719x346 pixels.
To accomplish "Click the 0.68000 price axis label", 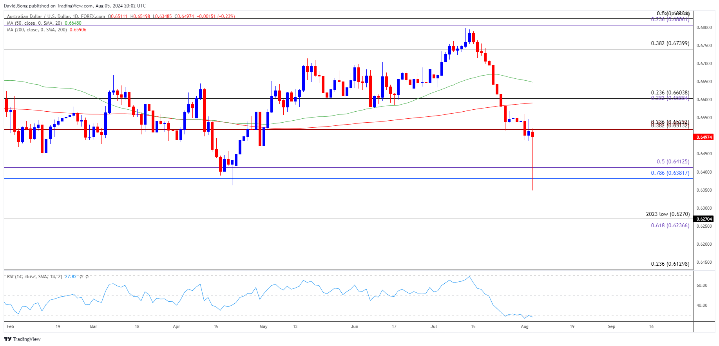I will click(x=704, y=27).
